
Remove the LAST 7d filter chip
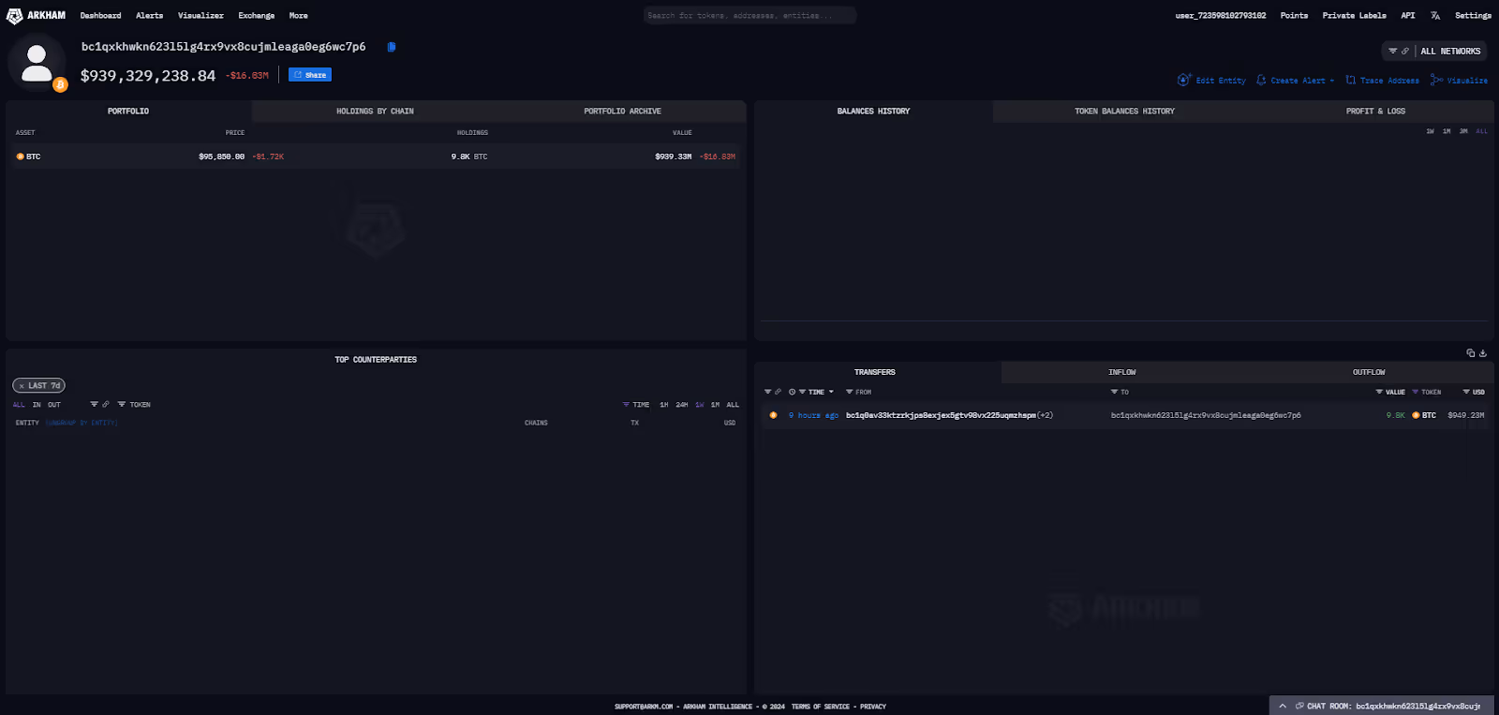(22, 386)
